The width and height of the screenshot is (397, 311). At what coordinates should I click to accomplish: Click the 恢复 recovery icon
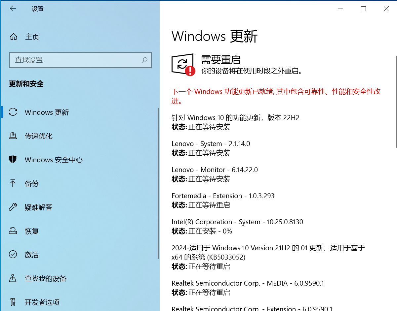tap(13, 231)
